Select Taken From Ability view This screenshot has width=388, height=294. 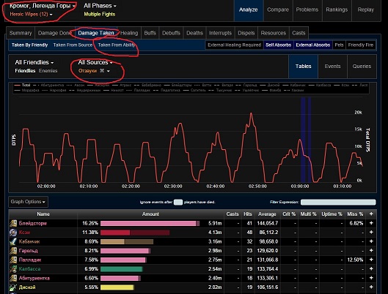tap(117, 45)
